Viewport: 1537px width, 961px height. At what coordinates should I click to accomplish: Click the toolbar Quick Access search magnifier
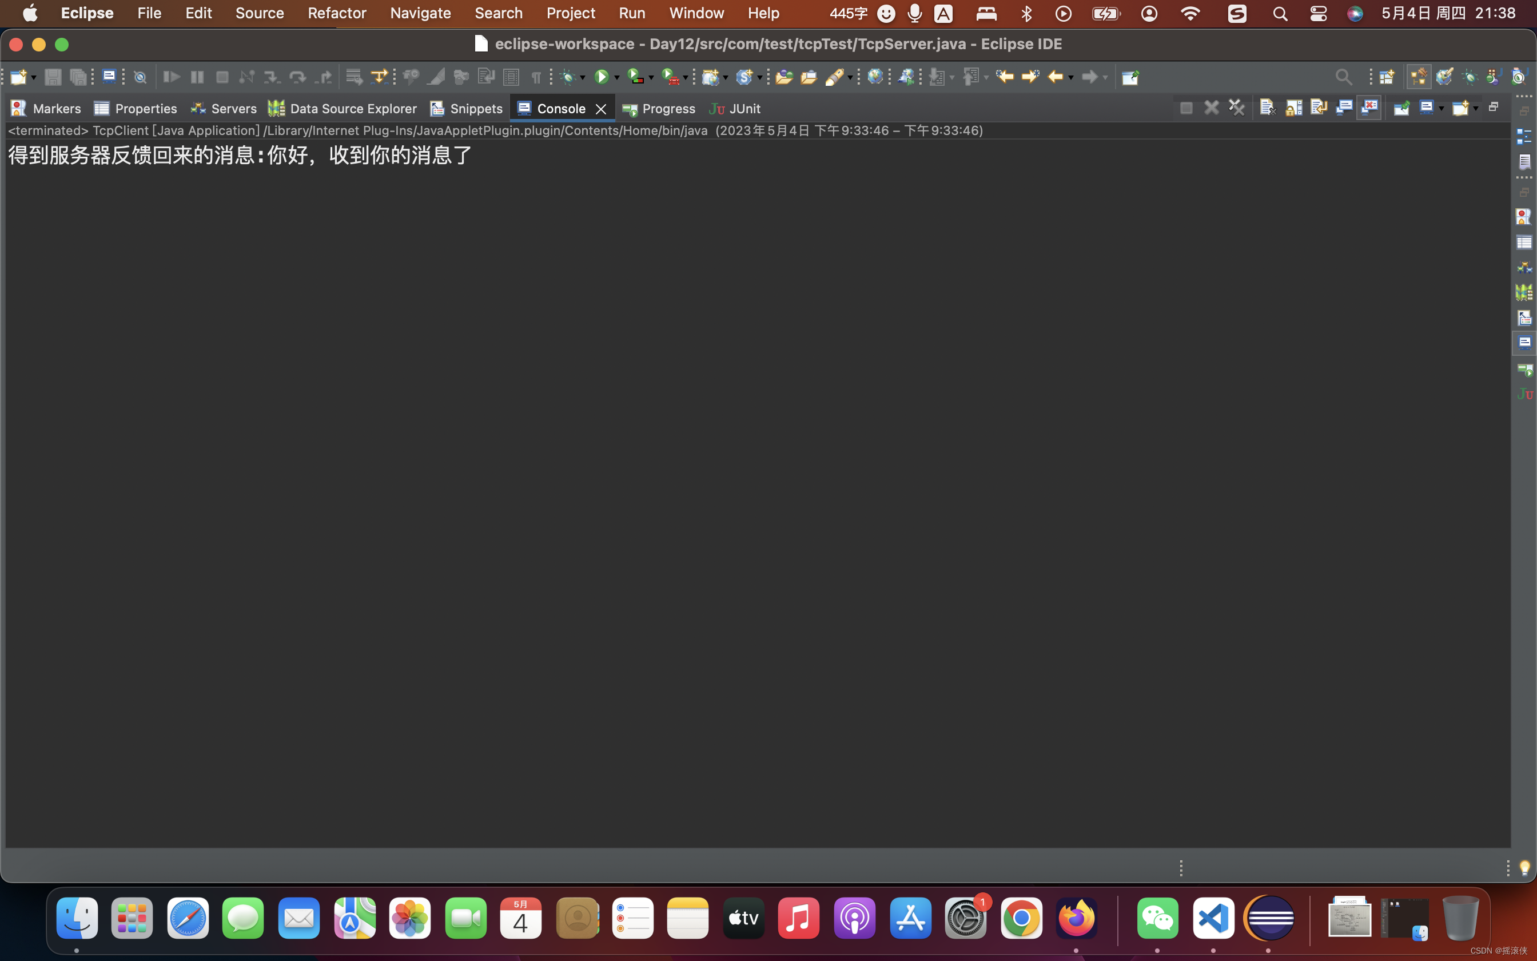click(x=1343, y=78)
